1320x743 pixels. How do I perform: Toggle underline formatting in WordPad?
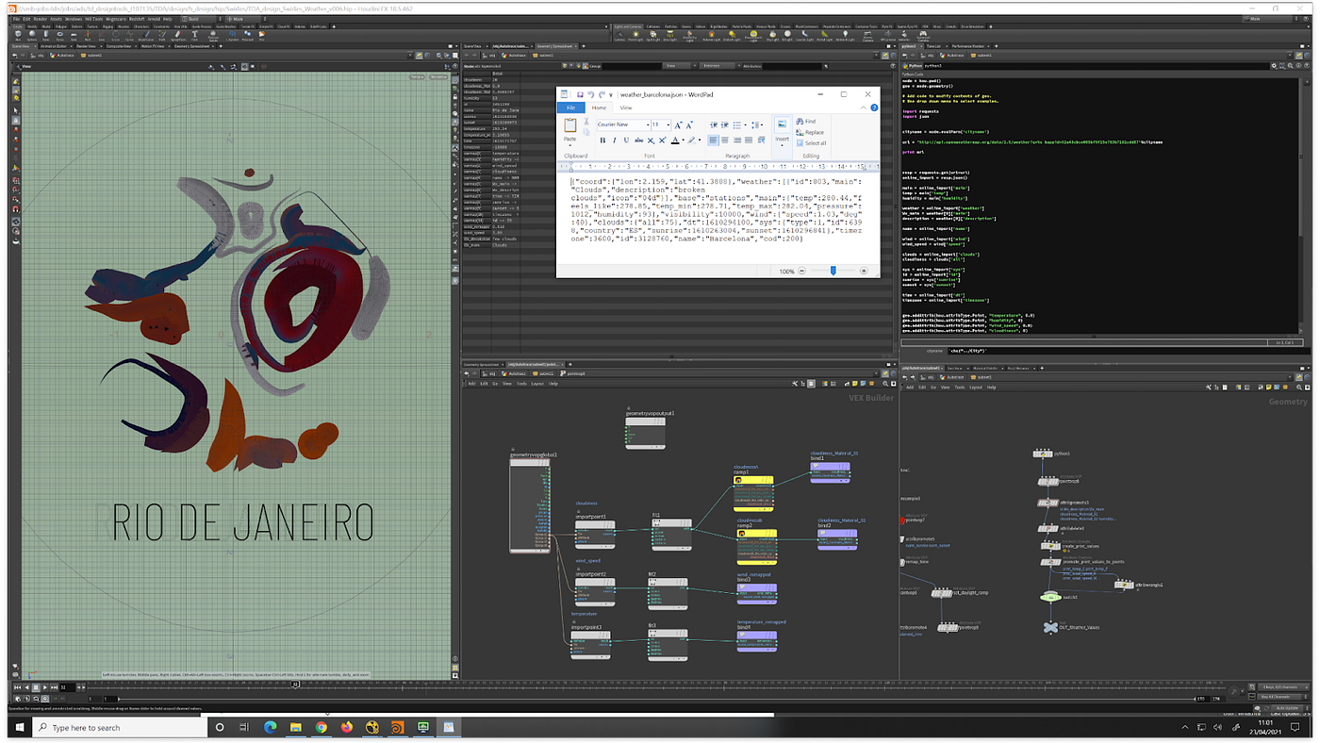click(x=625, y=140)
